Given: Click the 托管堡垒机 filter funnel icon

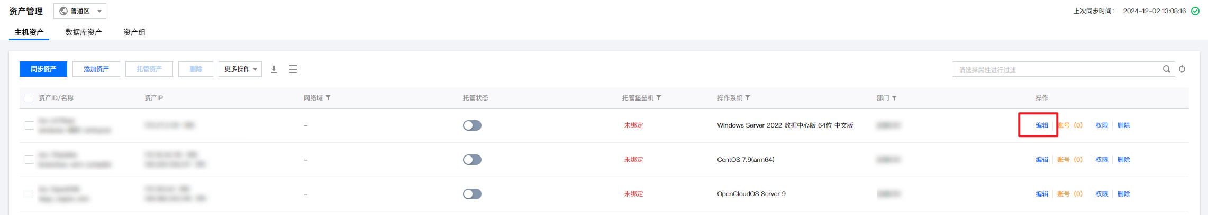Looking at the screenshot, I should coord(659,98).
